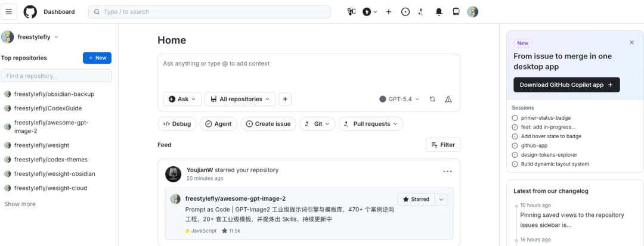Click YoujianW username in feed
Image resolution: width=644 pixels, height=246 pixels.
point(200,170)
